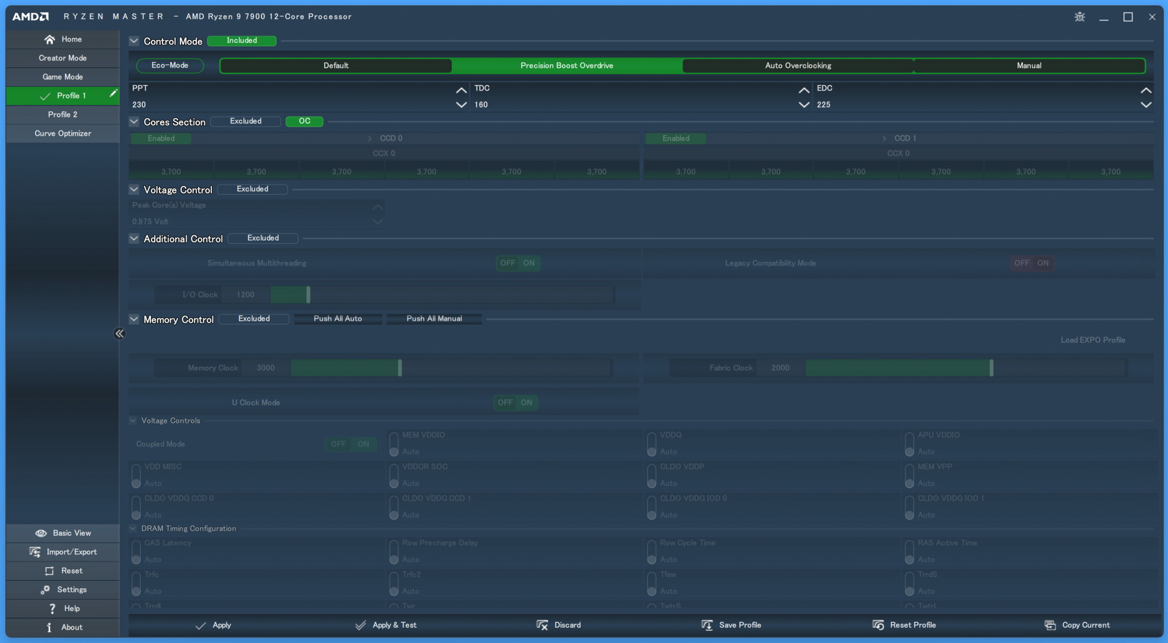This screenshot has width=1168, height=643.
Task: Click the Copy Current icon
Action: pyautogui.click(x=1050, y=625)
